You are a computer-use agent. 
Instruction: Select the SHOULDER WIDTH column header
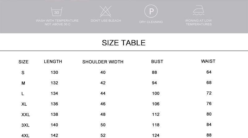click(103, 62)
